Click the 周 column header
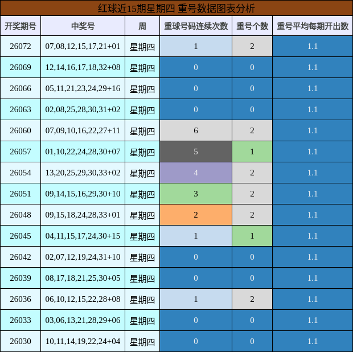Viewport: 353px width, 352px height. pos(142,26)
